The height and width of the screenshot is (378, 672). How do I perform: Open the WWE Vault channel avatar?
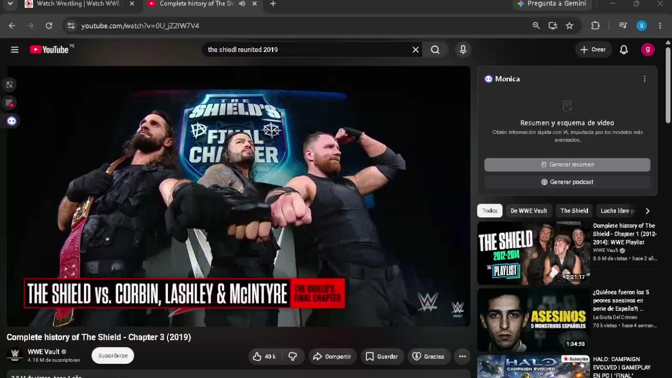pos(15,355)
